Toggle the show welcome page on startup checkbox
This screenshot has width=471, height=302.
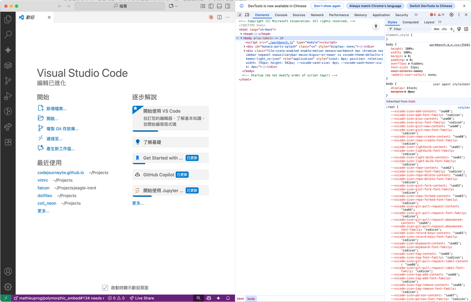105,288
